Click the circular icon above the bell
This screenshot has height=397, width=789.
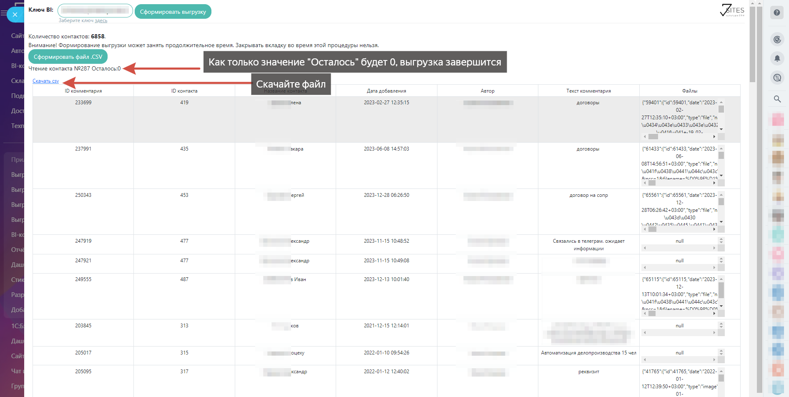coord(777,40)
